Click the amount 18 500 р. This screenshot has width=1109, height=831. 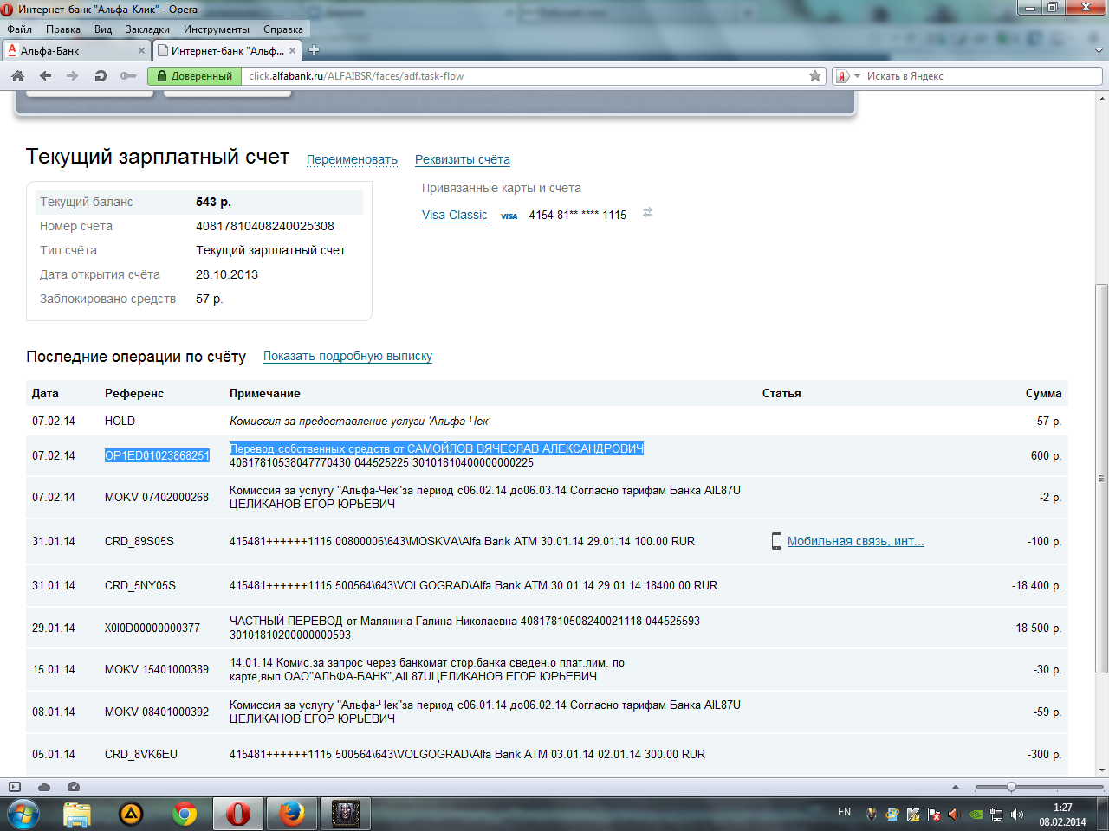point(1039,628)
